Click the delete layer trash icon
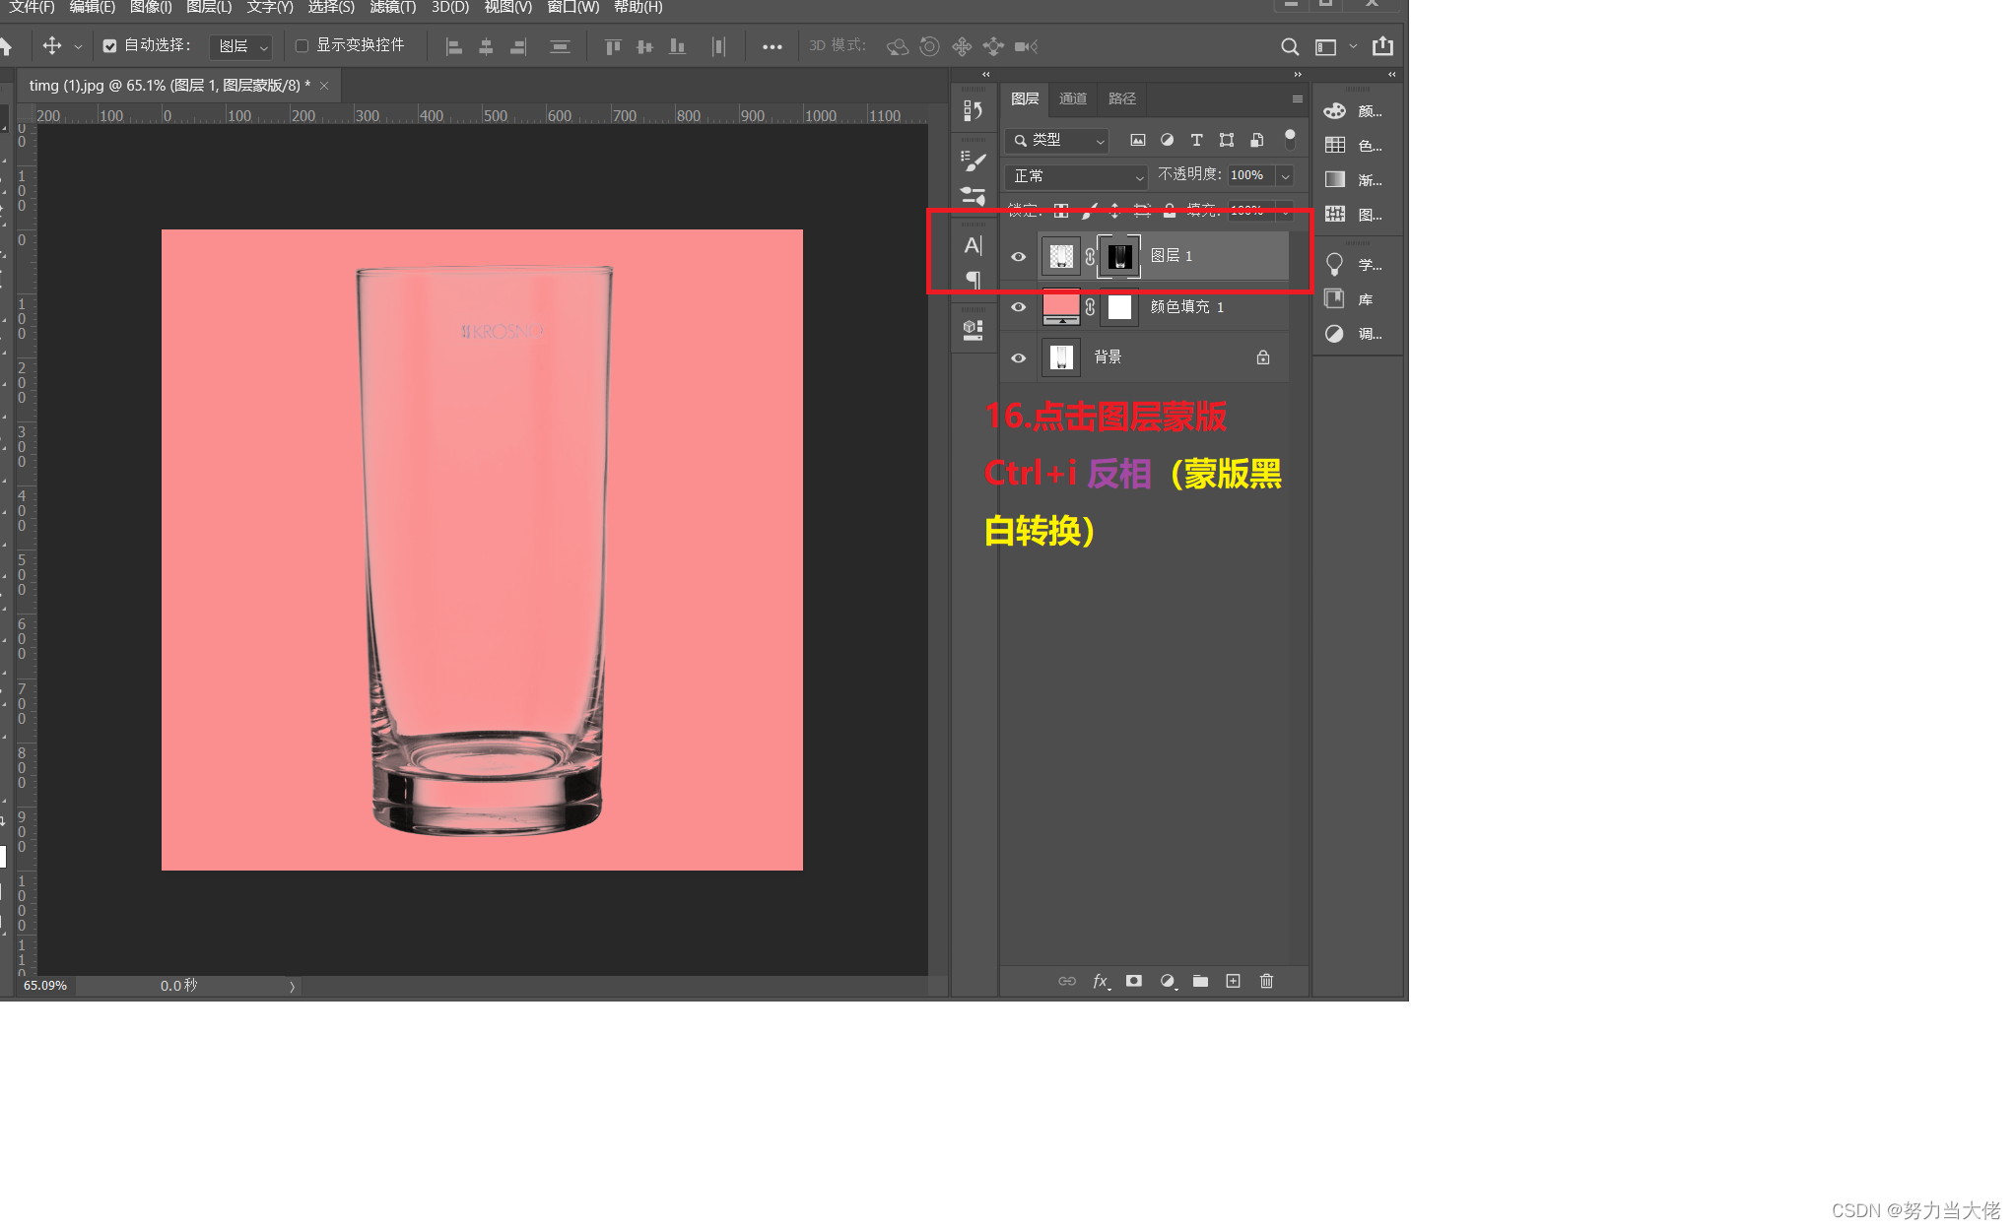This screenshot has width=2016, height=1229. pyautogui.click(x=1267, y=981)
